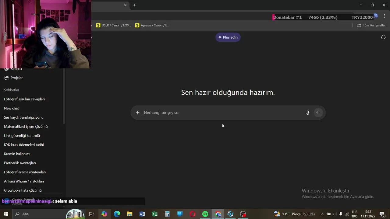Switch to Google Chrome taskbar icon
The height and width of the screenshot is (219, 390).
point(218,214)
